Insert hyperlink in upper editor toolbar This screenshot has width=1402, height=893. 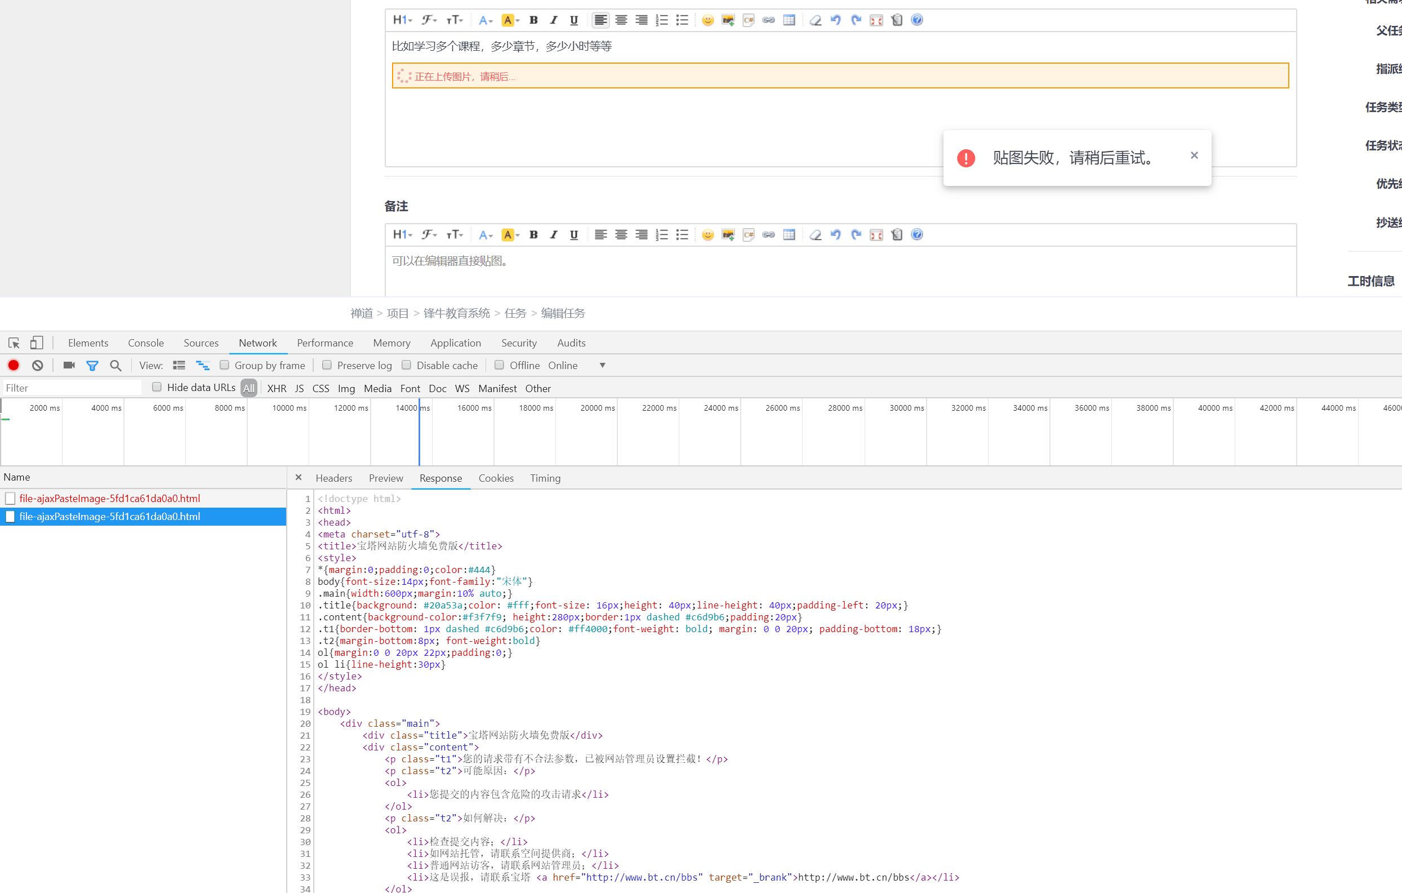click(768, 20)
